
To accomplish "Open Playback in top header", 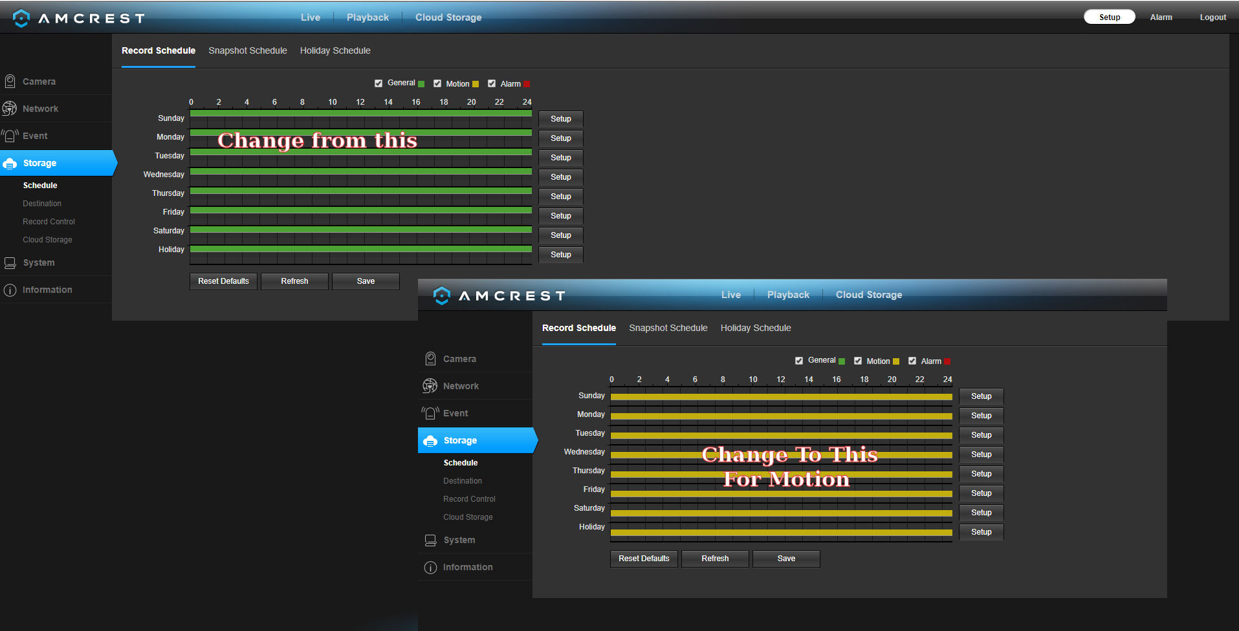I will pyautogui.click(x=367, y=17).
